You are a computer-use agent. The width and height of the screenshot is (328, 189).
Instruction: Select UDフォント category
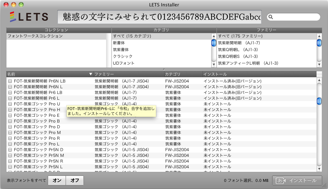(x=162, y=63)
